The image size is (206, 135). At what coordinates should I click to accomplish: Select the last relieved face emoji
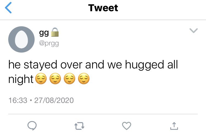84,79
